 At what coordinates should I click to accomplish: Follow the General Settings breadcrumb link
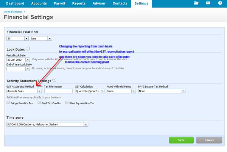[x=12, y=12]
